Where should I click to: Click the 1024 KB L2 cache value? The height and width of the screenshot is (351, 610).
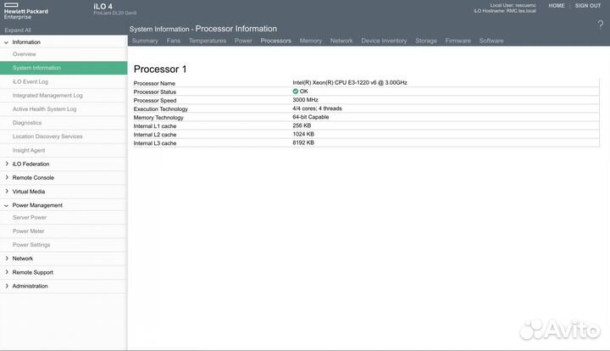(303, 134)
